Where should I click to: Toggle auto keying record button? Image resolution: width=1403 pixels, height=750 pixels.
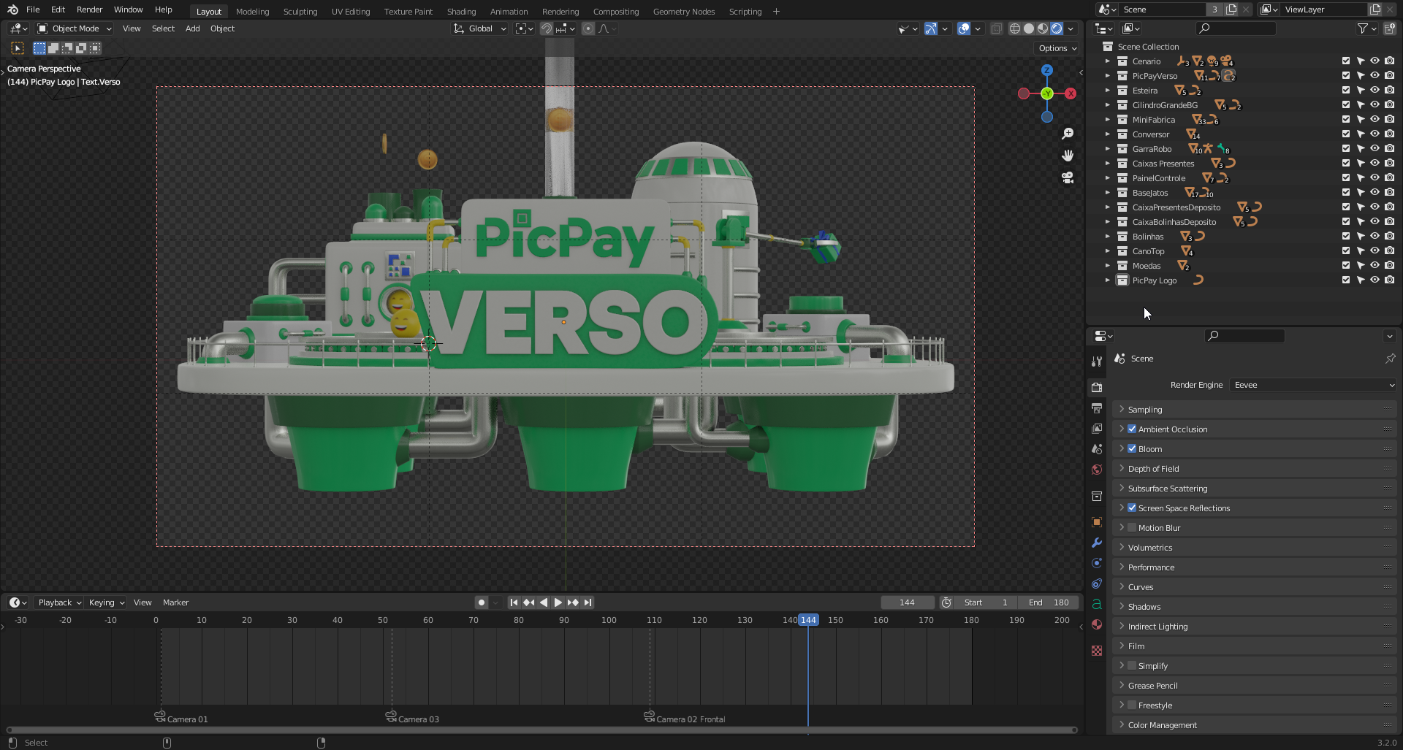[481, 602]
